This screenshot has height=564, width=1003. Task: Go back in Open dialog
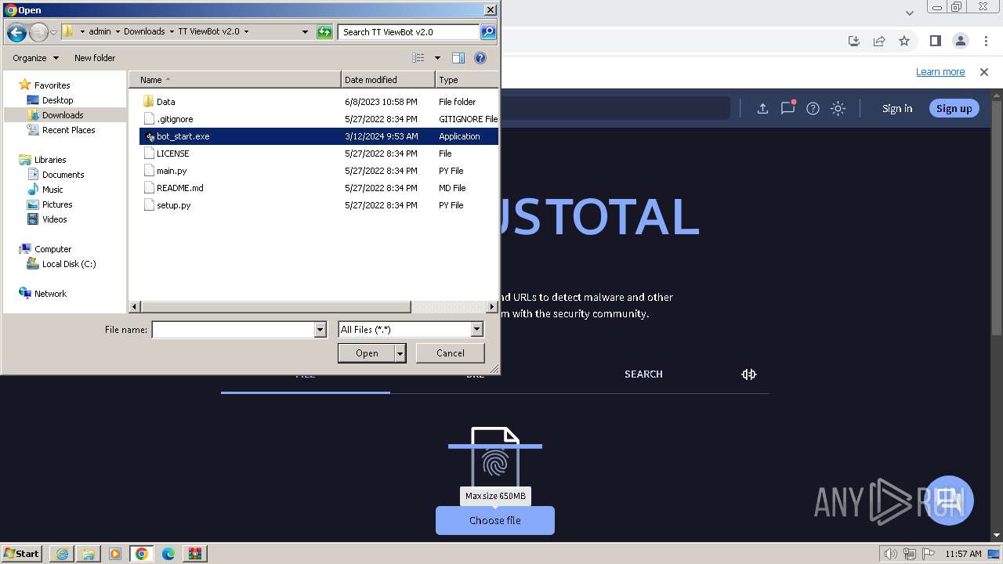click(x=16, y=32)
